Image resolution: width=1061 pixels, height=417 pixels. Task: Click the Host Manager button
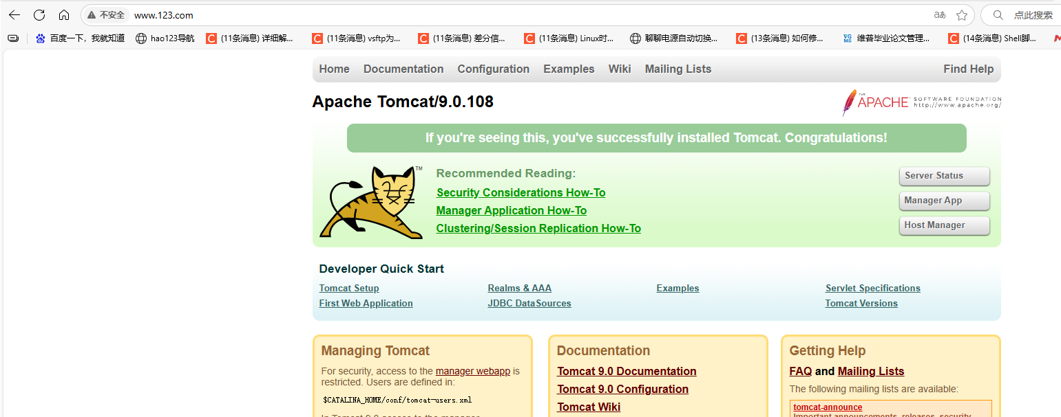tap(944, 225)
